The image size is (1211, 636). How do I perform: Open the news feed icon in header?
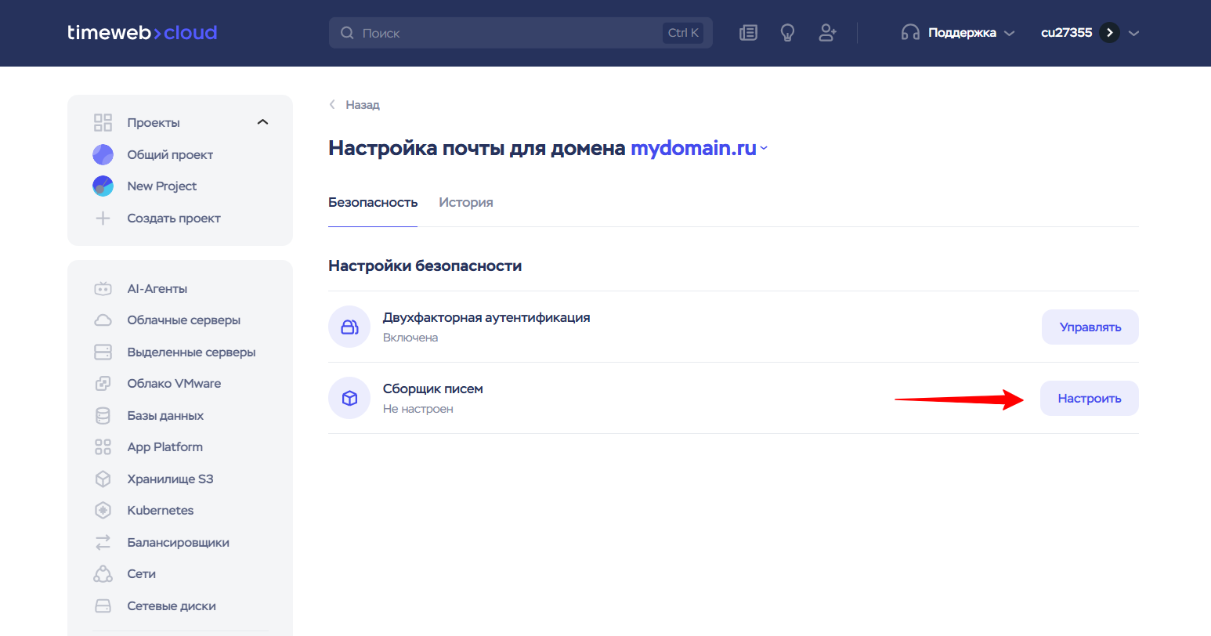pyautogui.click(x=748, y=33)
